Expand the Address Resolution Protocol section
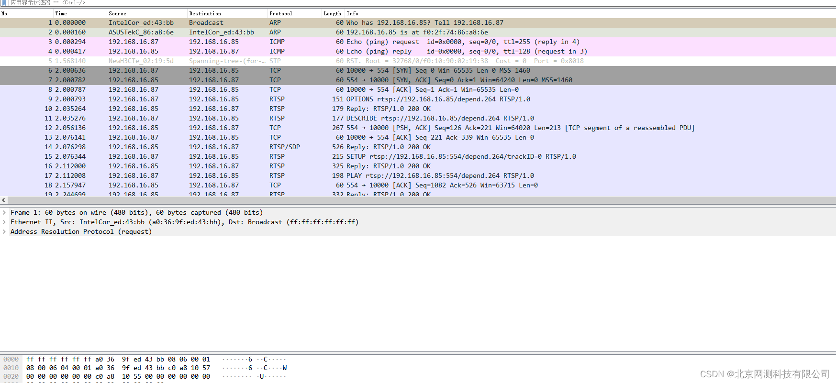The image size is (836, 383). [4, 231]
